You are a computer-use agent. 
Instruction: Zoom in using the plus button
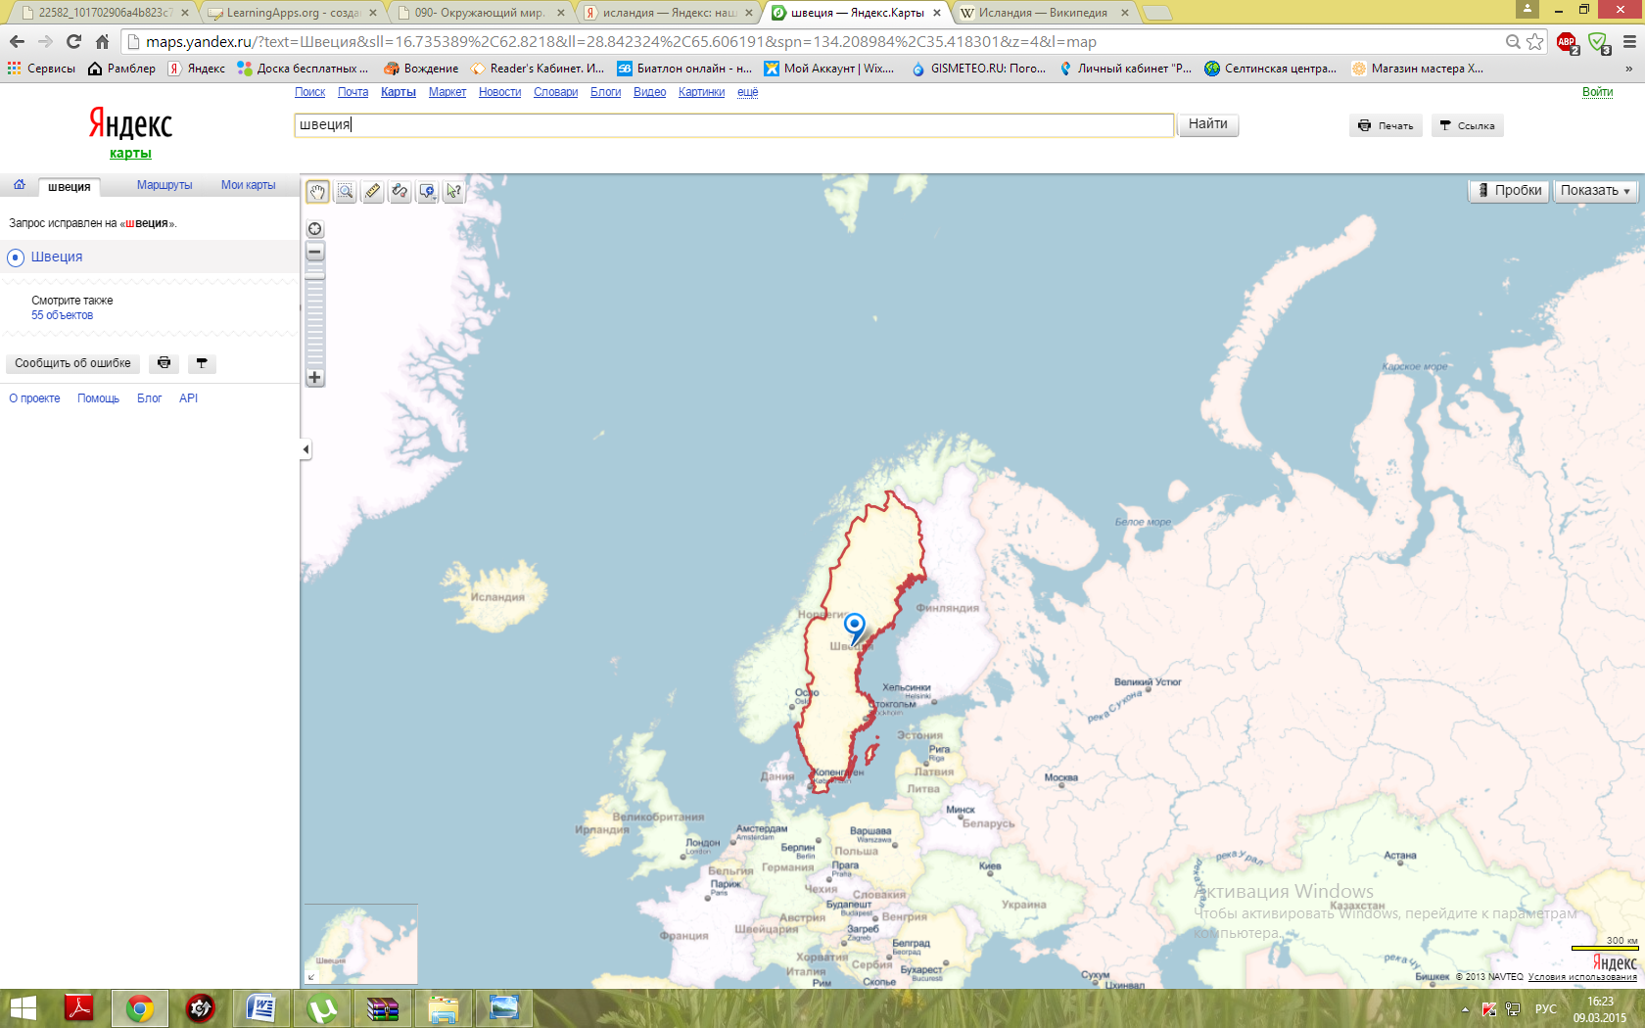(x=315, y=377)
